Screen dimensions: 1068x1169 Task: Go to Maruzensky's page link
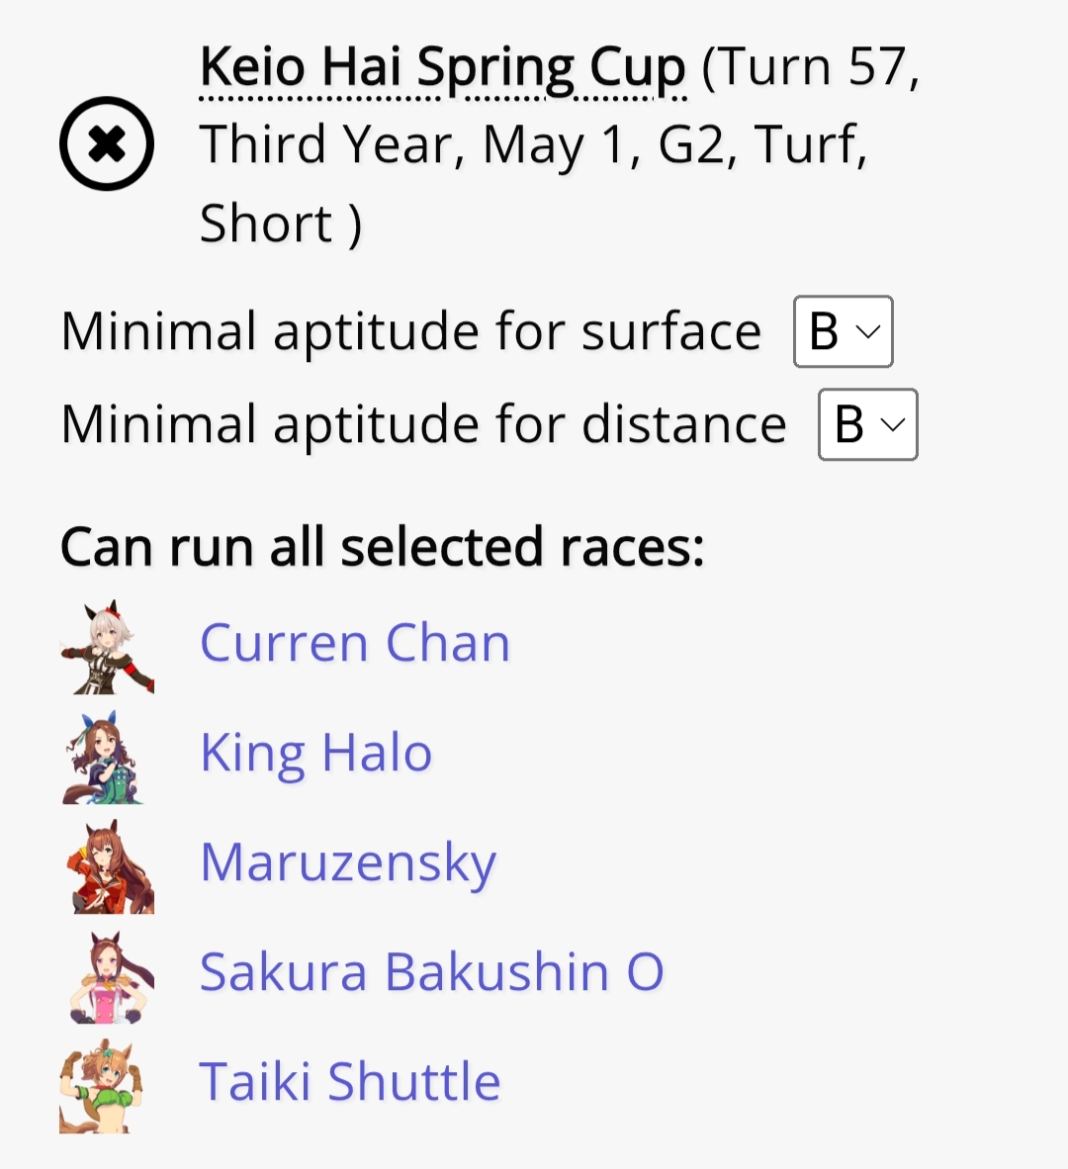[348, 862]
